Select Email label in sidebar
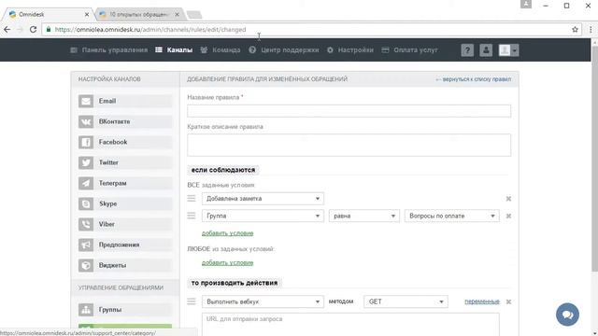 (x=107, y=101)
